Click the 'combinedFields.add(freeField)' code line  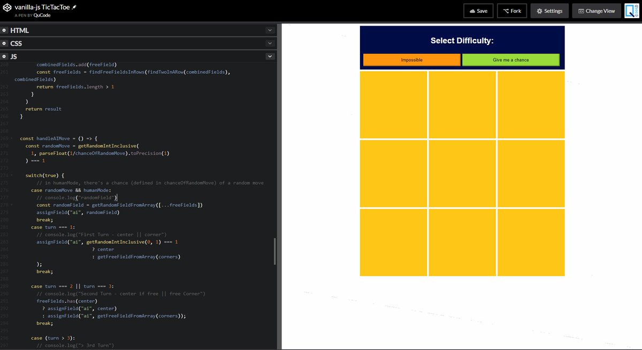coord(77,64)
